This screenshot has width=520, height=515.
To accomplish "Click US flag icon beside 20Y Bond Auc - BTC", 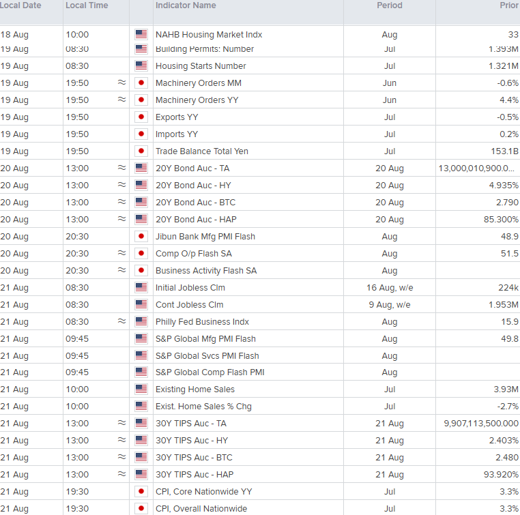I will [x=141, y=202].
